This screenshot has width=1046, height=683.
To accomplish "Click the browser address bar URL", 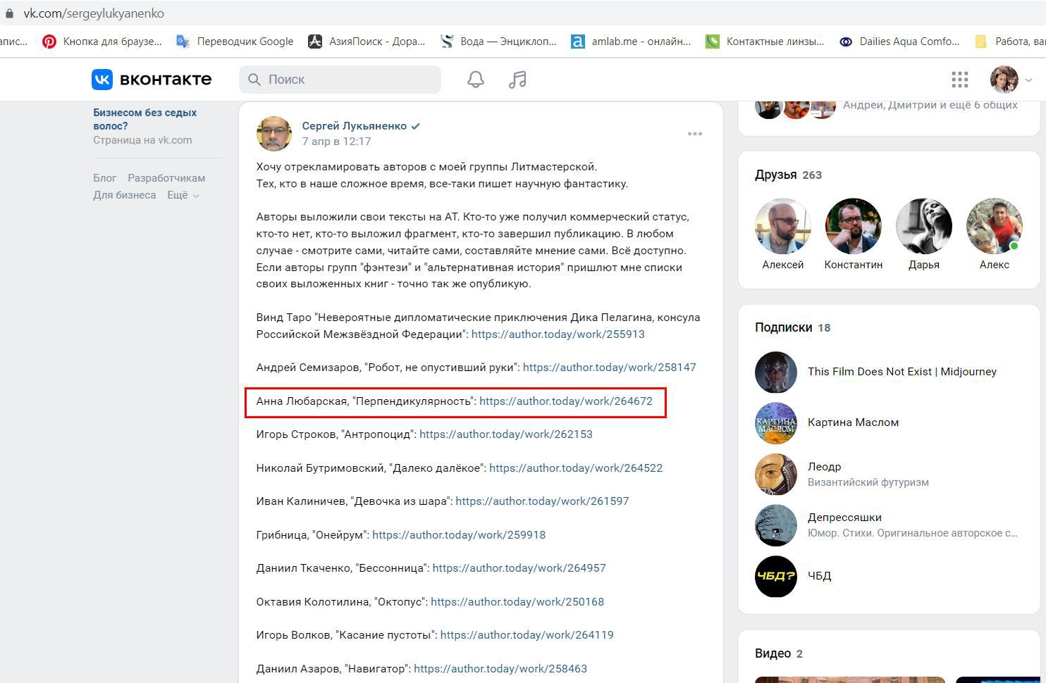I will click(94, 13).
